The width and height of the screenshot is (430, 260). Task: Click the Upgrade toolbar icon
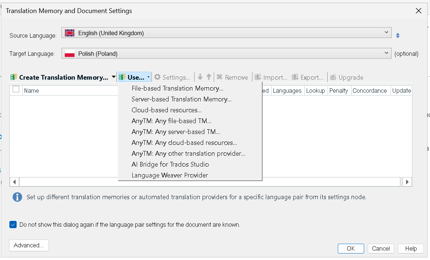(x=333, y=77)
